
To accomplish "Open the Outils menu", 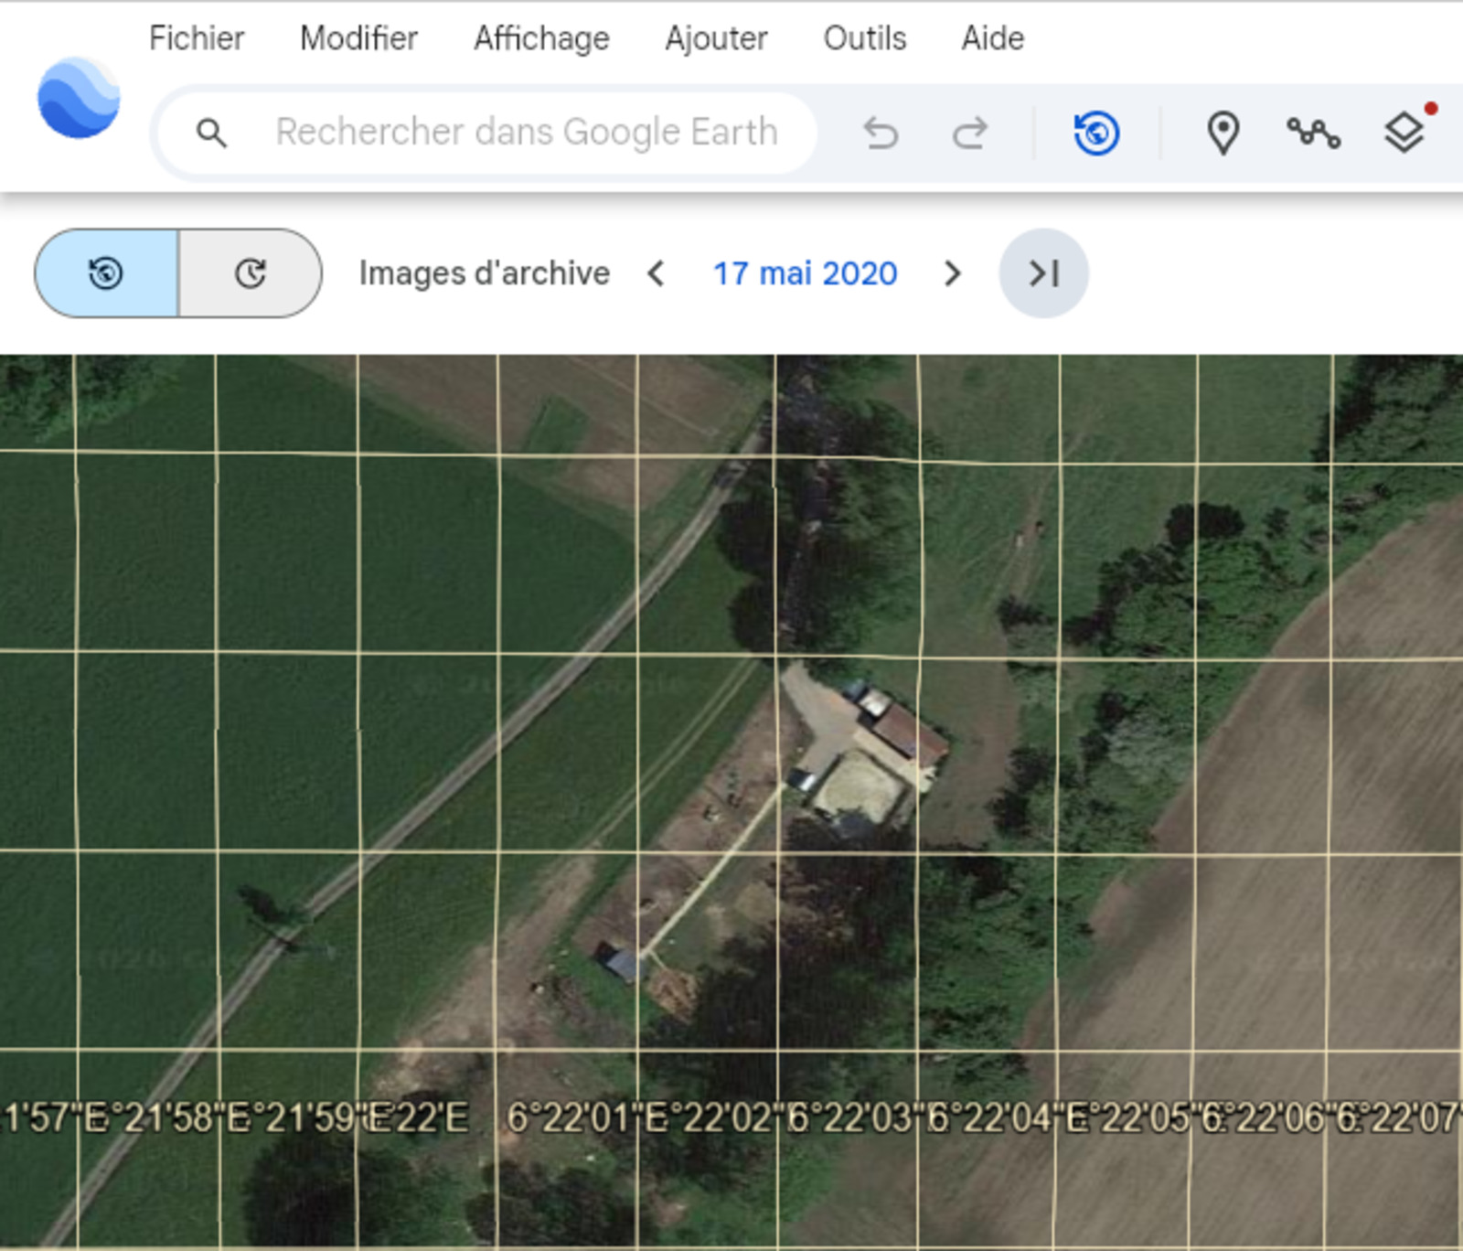I will click(x=865, y=38).
